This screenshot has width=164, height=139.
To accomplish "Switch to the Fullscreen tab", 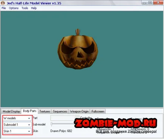I will point(98,111).
